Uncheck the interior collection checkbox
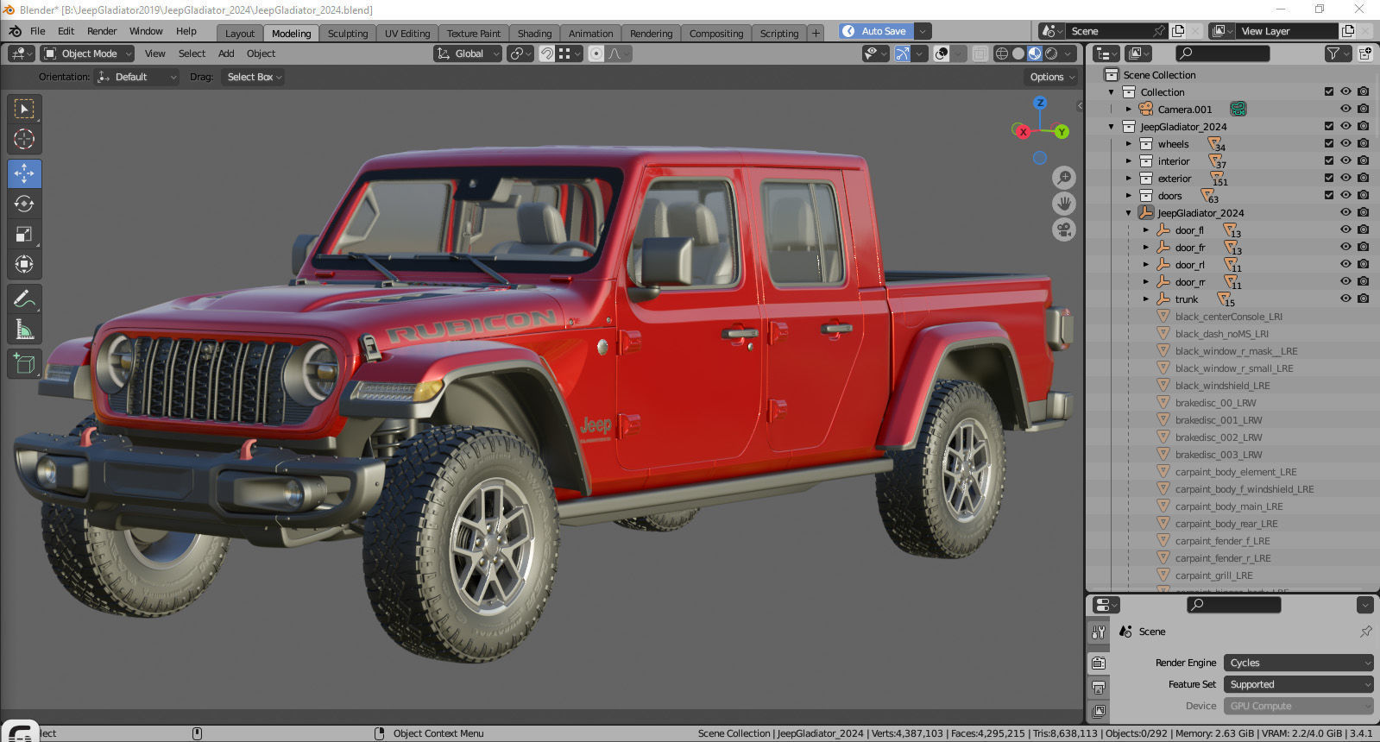1380x742 pixels. (1329, 160)
